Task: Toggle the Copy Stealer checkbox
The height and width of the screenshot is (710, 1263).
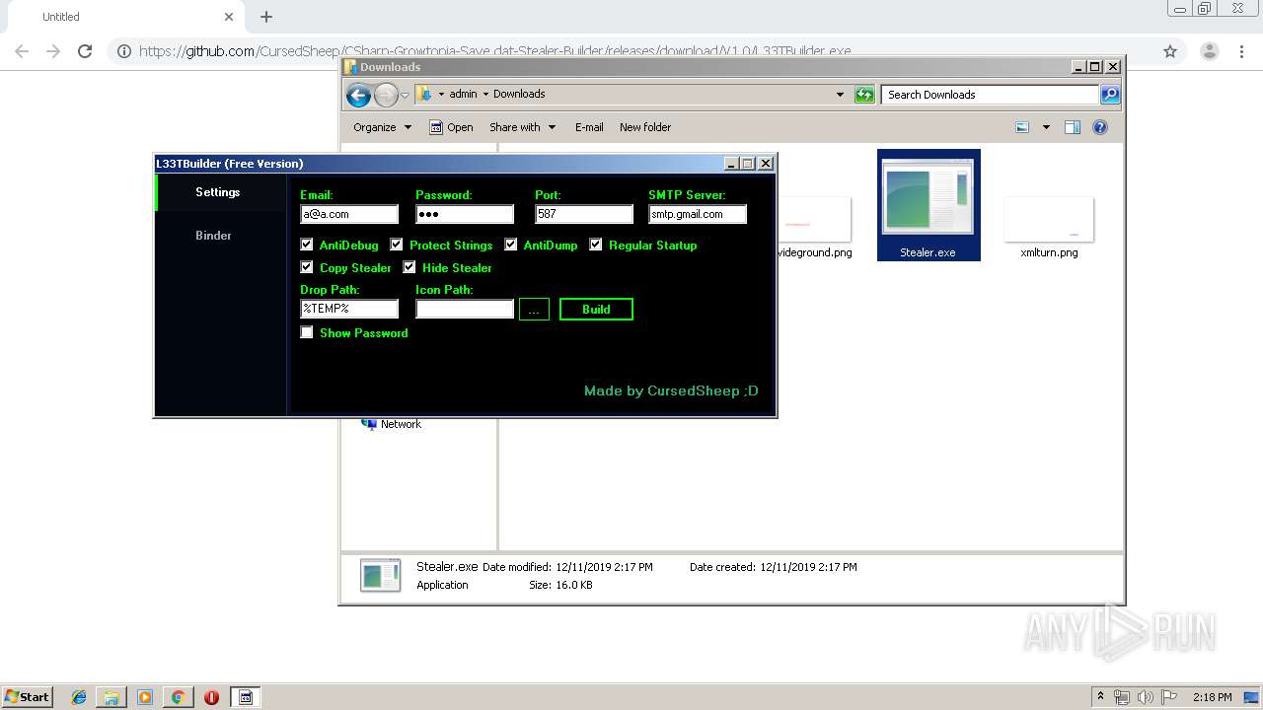Action: tap(307, 267)
